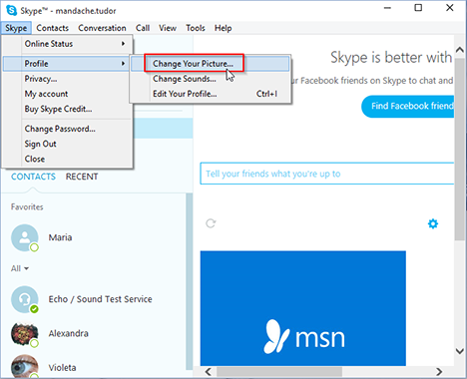This screenshot has height=379, width=467.
Task: Minimize the Skype window
Action: (x=387, y=8)
